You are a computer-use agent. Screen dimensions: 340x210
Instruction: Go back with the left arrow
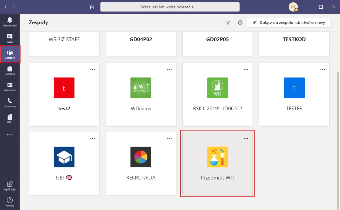(6, 7)
